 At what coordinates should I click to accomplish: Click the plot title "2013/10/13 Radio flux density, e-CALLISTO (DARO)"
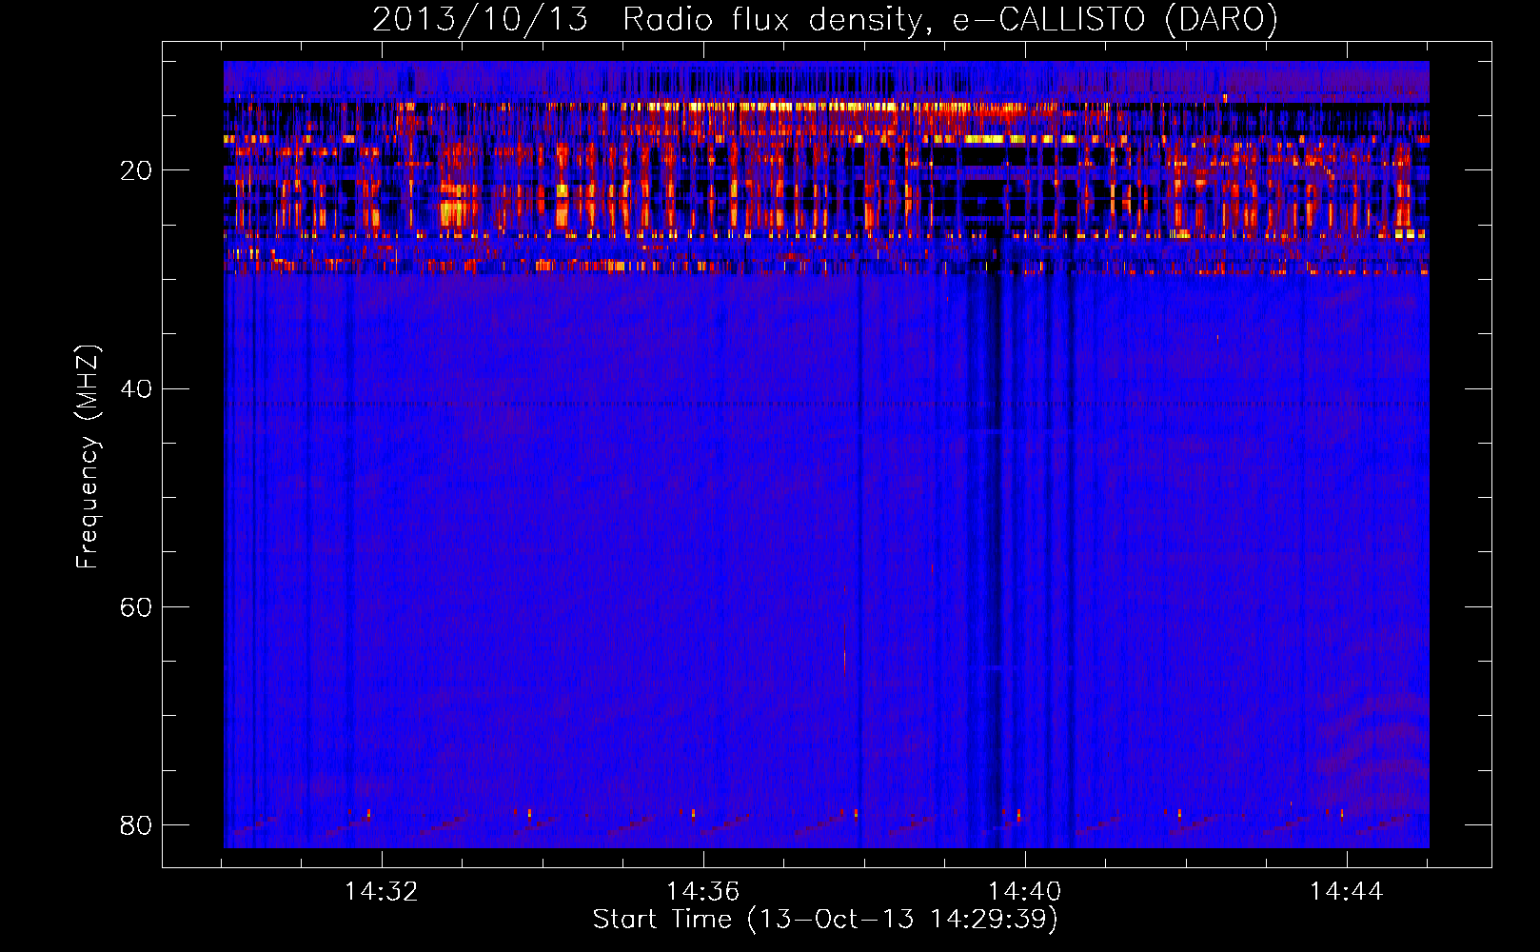click(x=824, y=19)
